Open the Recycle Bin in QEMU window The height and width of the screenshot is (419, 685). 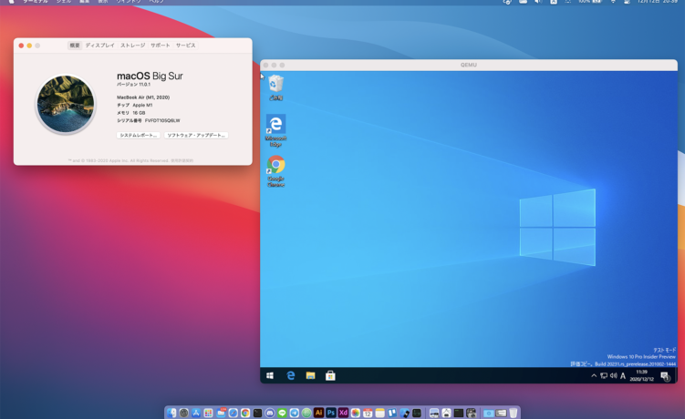point(275,87)
